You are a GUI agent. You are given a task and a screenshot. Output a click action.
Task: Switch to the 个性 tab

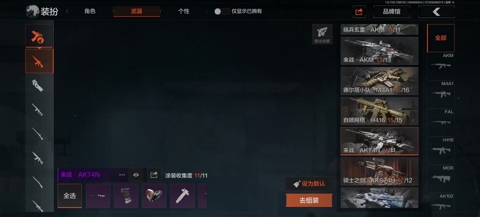[184, 11]
